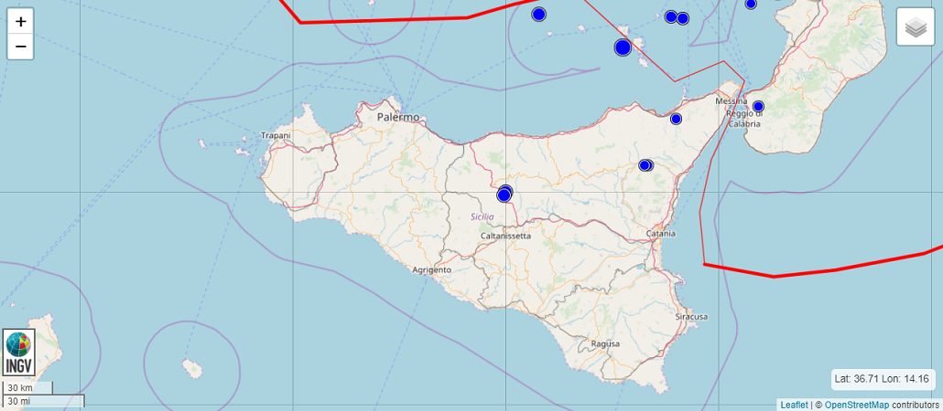Image resolution: width=943 pixels, height=411 pixels.
Task: Click the zoom in plus button
Action: (x=20, y=21)
